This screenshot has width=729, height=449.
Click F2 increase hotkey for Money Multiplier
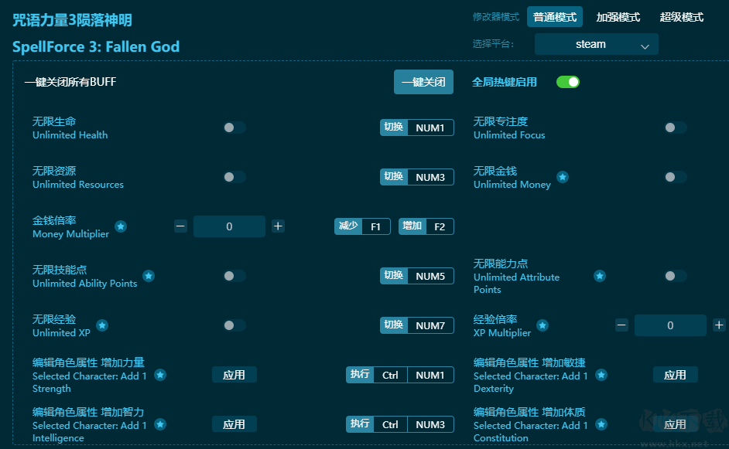[440, 226]
